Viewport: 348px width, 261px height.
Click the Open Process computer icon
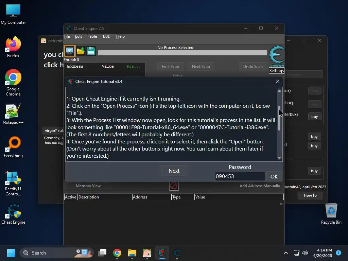(x=70, y=51)
